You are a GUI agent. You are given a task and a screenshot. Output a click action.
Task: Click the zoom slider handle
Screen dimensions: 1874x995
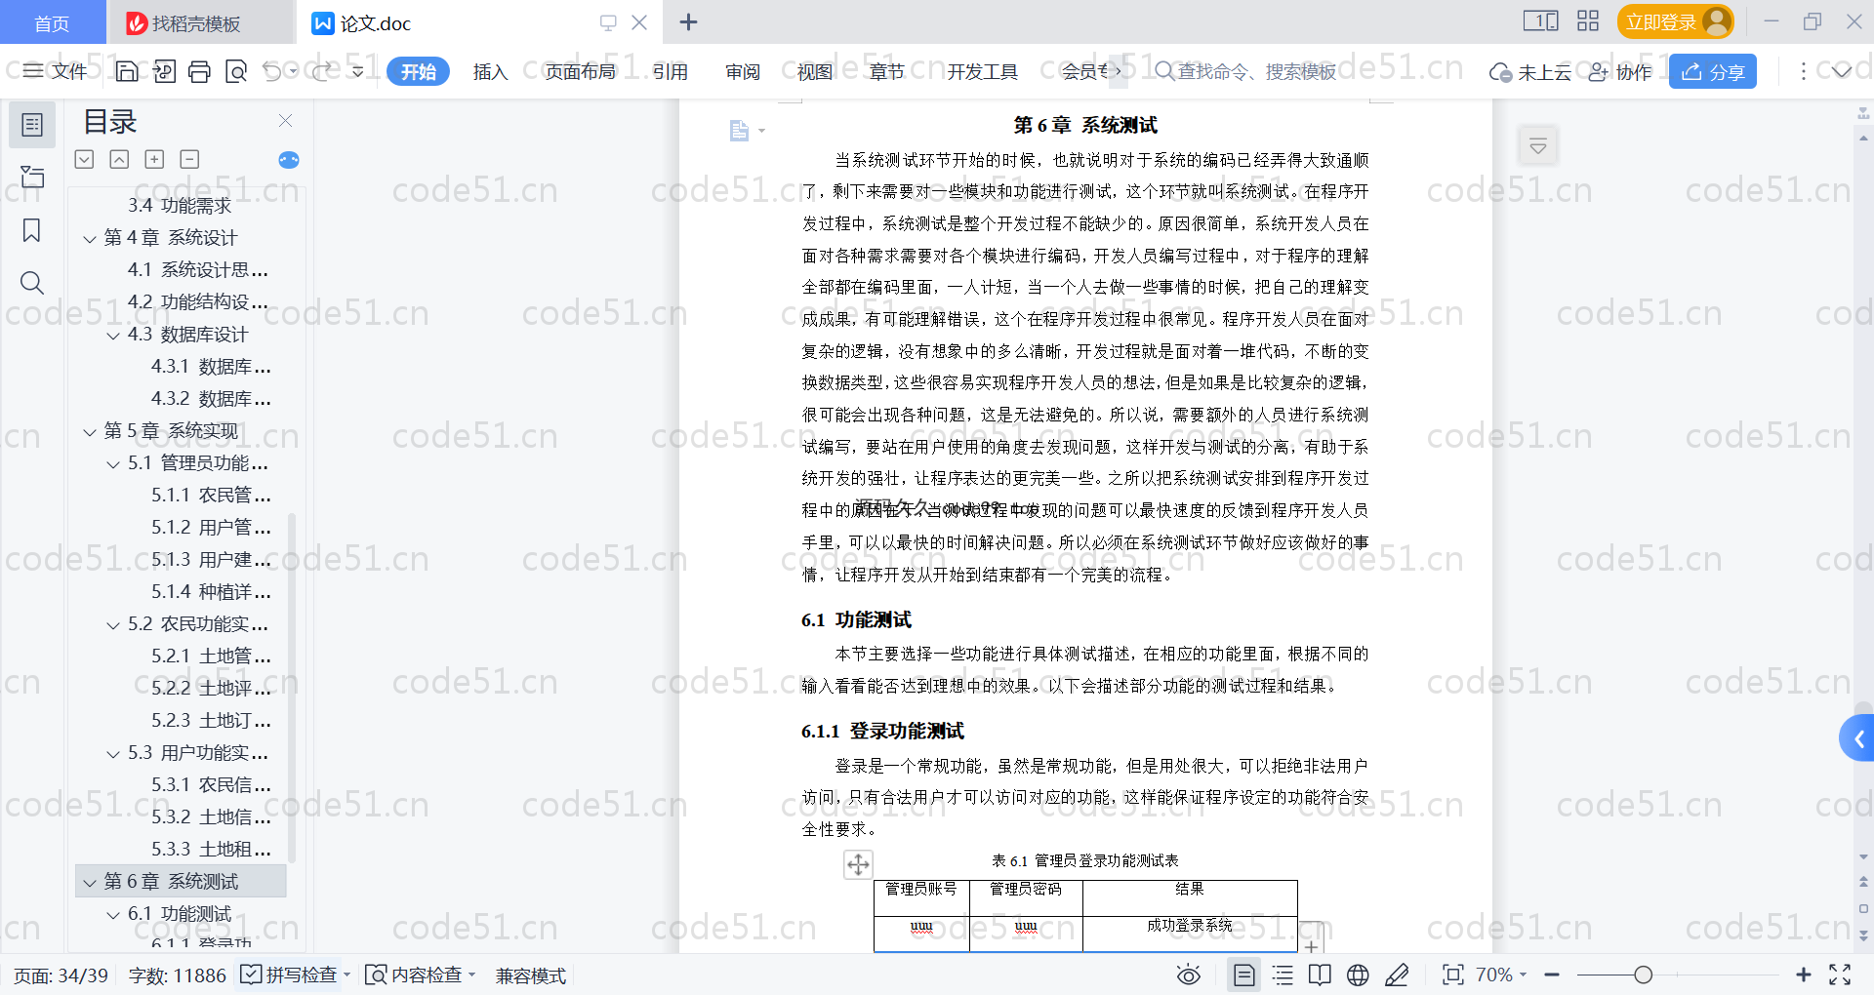(x=1643, y=975)
